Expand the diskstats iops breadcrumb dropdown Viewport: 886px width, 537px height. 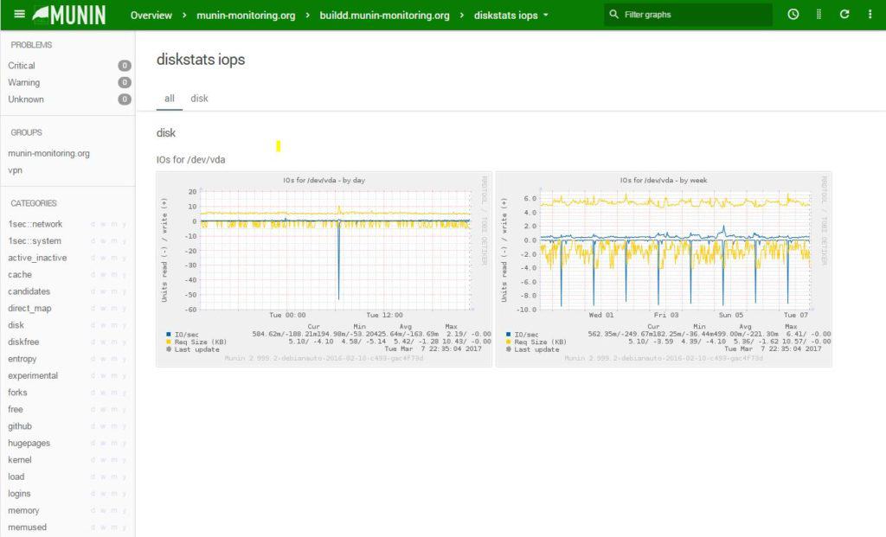[x=546, y=16]
